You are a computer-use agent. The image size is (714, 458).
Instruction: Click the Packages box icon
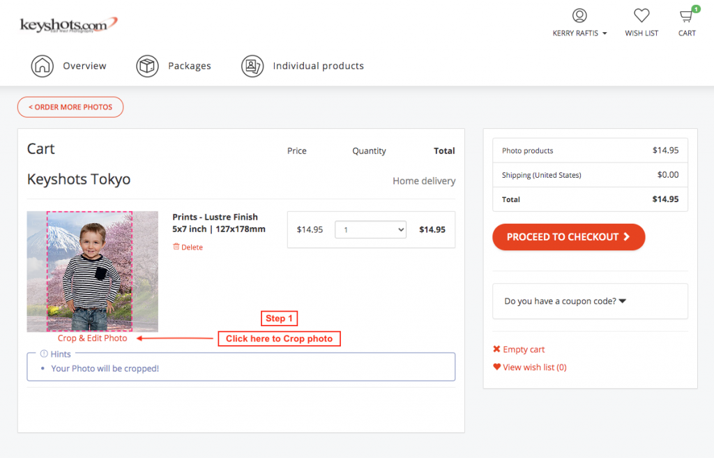tap(147, 66)
